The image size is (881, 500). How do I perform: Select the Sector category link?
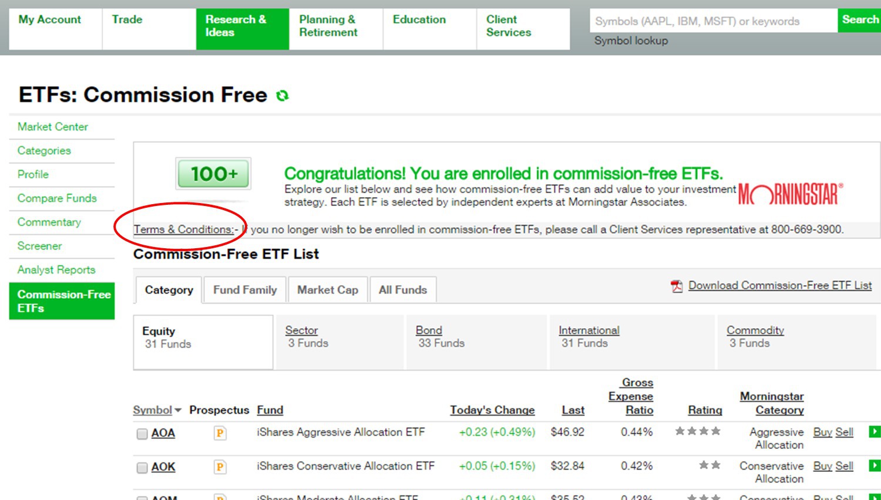pyautogui.click(x=301, y=330)
